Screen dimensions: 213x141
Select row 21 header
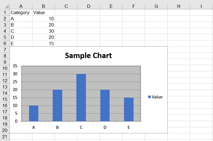[5, 136]
